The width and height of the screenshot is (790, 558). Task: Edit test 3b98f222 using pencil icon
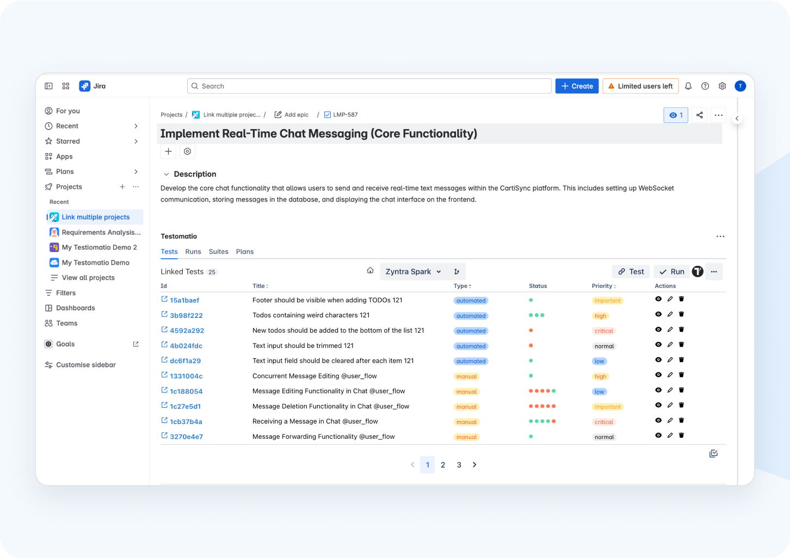click(x=670, y=314)
